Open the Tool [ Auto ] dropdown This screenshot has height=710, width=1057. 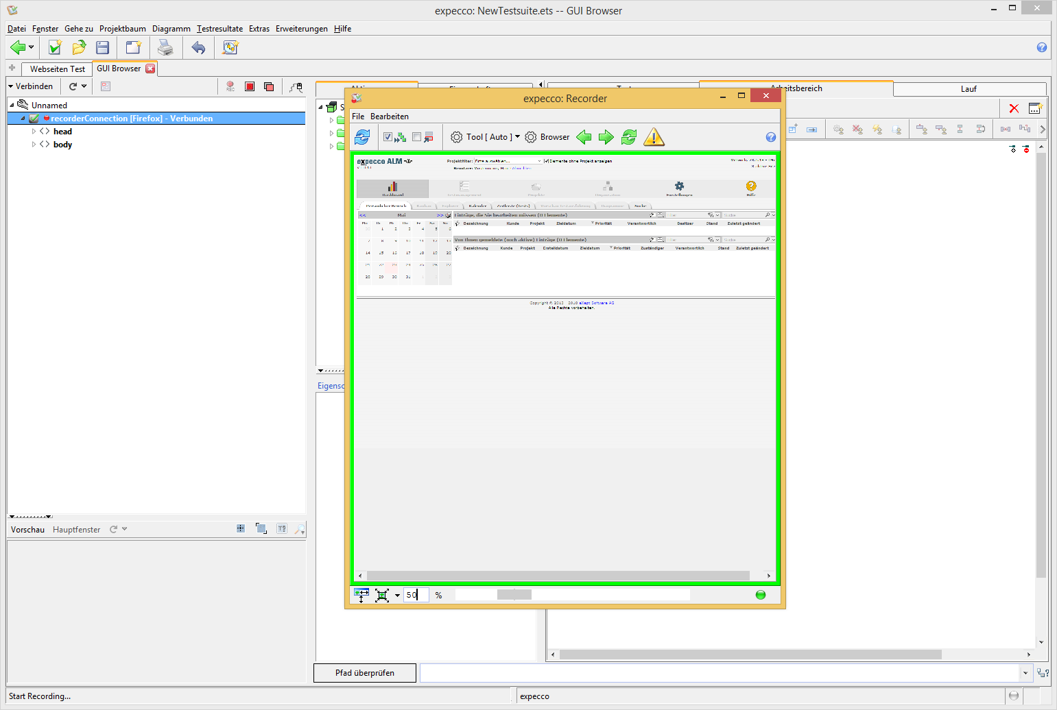coord(488,137)
